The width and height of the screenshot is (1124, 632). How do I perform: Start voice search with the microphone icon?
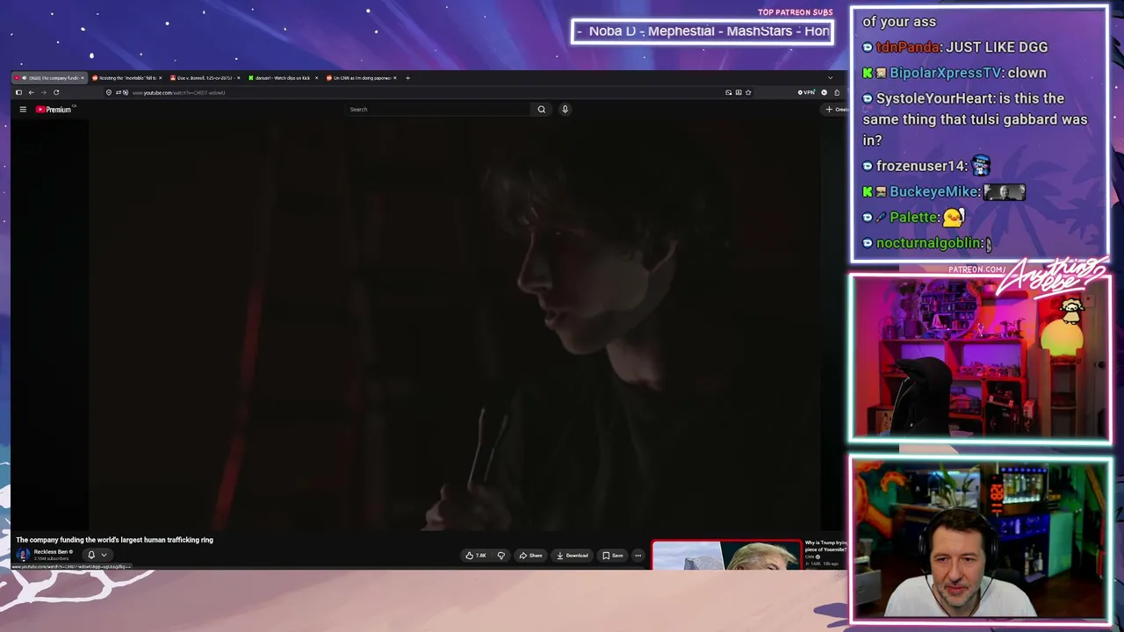tap(565, 110)
